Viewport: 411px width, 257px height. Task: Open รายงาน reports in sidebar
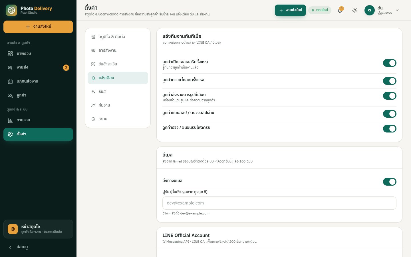click(x=38, y=120)
